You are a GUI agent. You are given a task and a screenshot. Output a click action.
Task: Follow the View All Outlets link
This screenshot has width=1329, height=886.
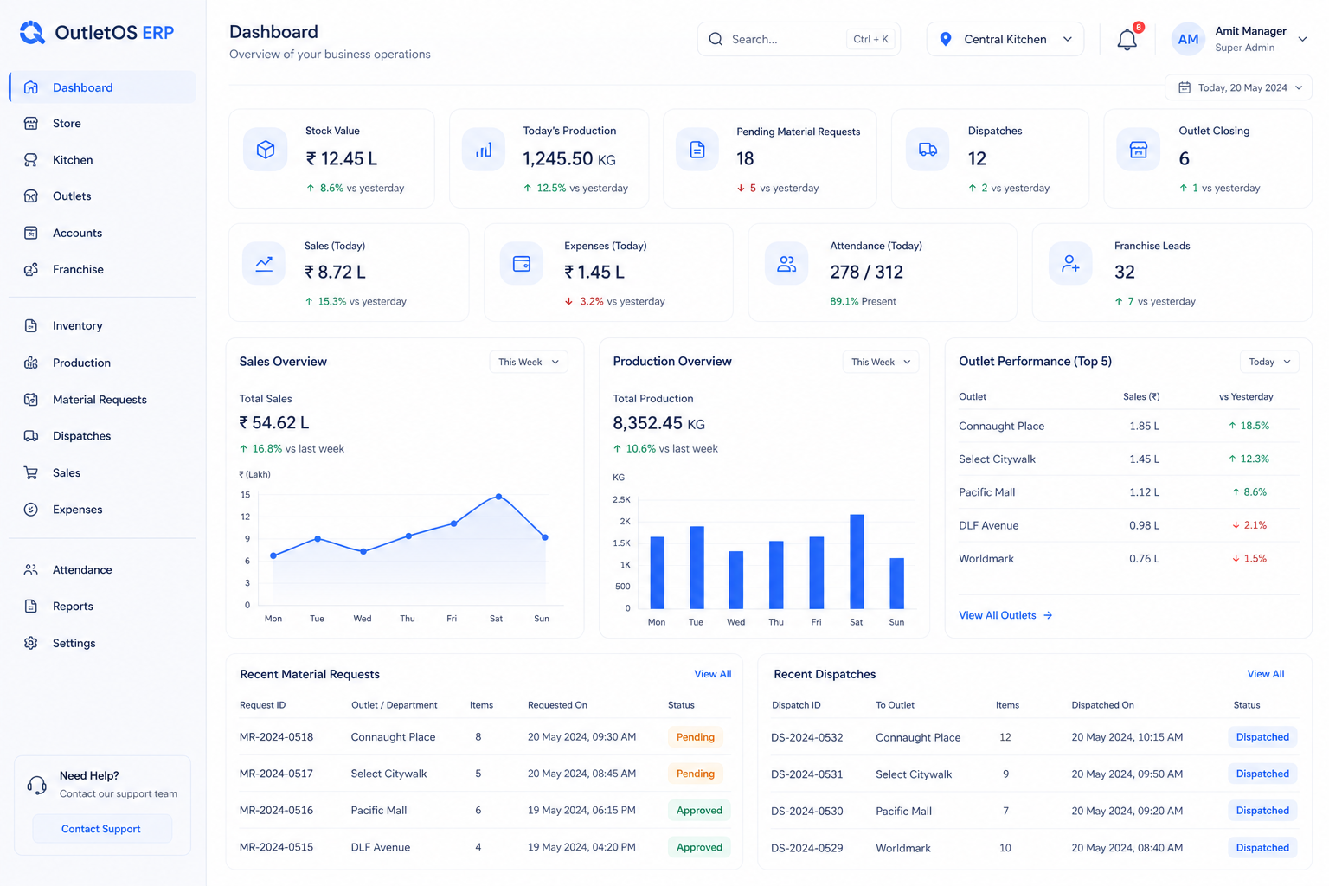pos(1005,615)
